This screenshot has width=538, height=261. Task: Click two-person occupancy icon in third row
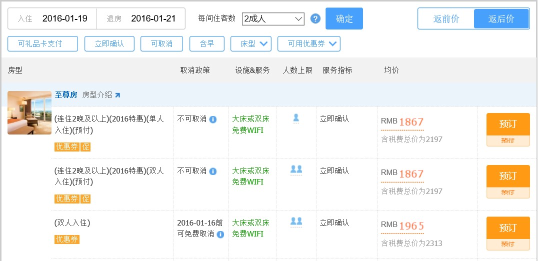(296, 221)
